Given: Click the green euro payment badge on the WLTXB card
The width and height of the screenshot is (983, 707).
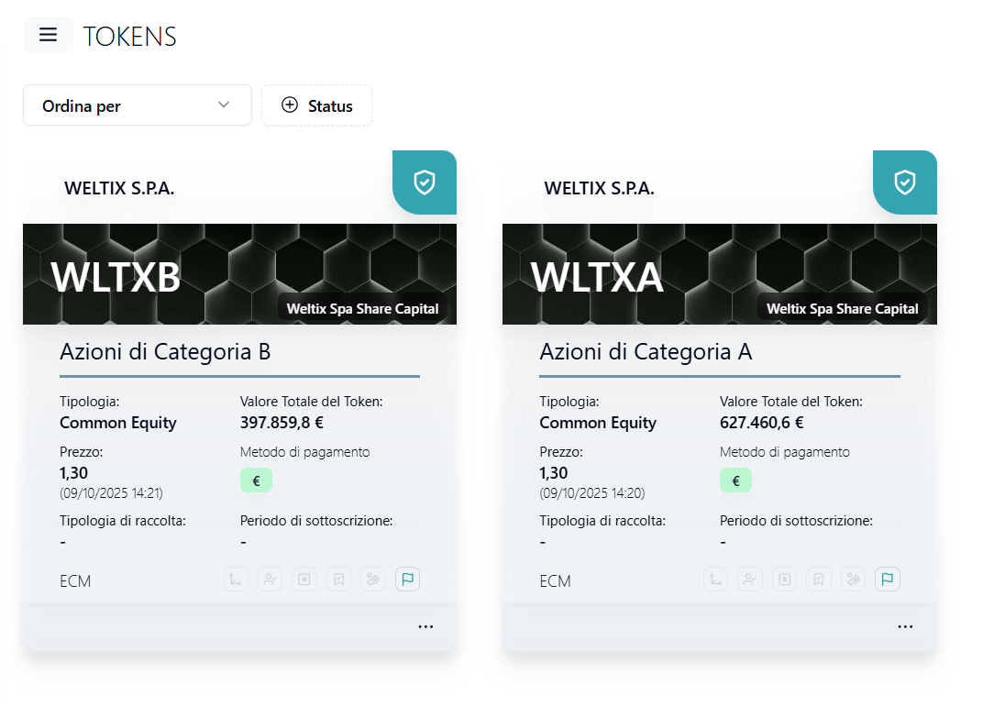Looking at the screenshot, I should (x=256, y=481).
